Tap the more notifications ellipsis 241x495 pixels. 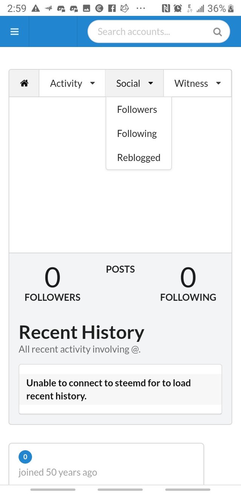pyautogui.click(x=140, y=8)
